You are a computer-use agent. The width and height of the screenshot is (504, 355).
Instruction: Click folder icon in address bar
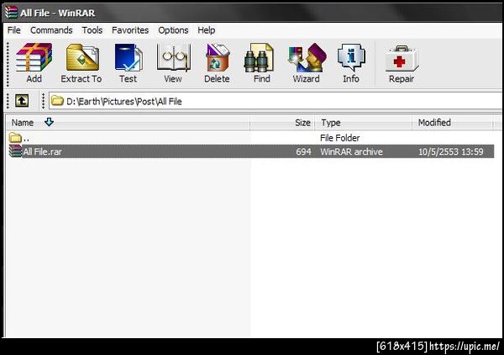coord(57,101)
